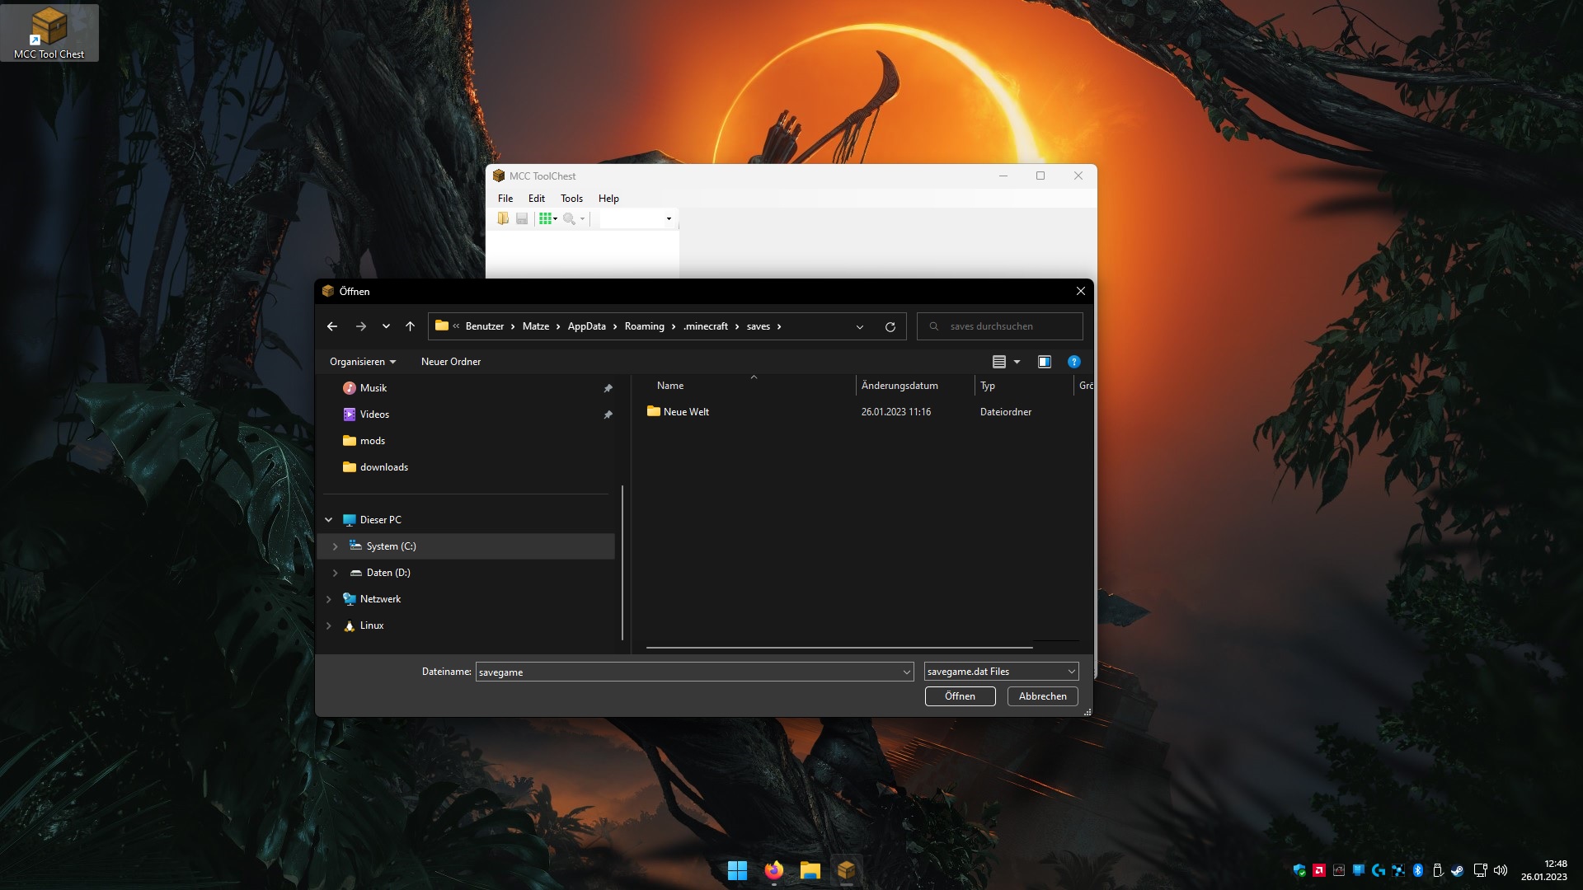Expand the System (C:) tree node
The image size is (1583, 890).
point(335,546)
